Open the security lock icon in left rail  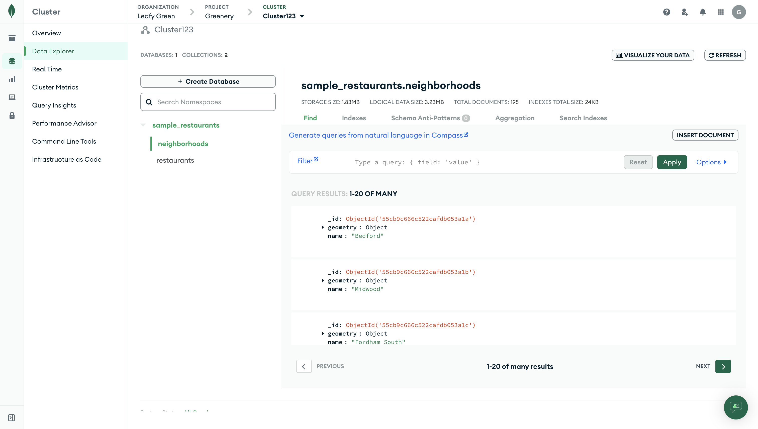click(x=12, y=115)
